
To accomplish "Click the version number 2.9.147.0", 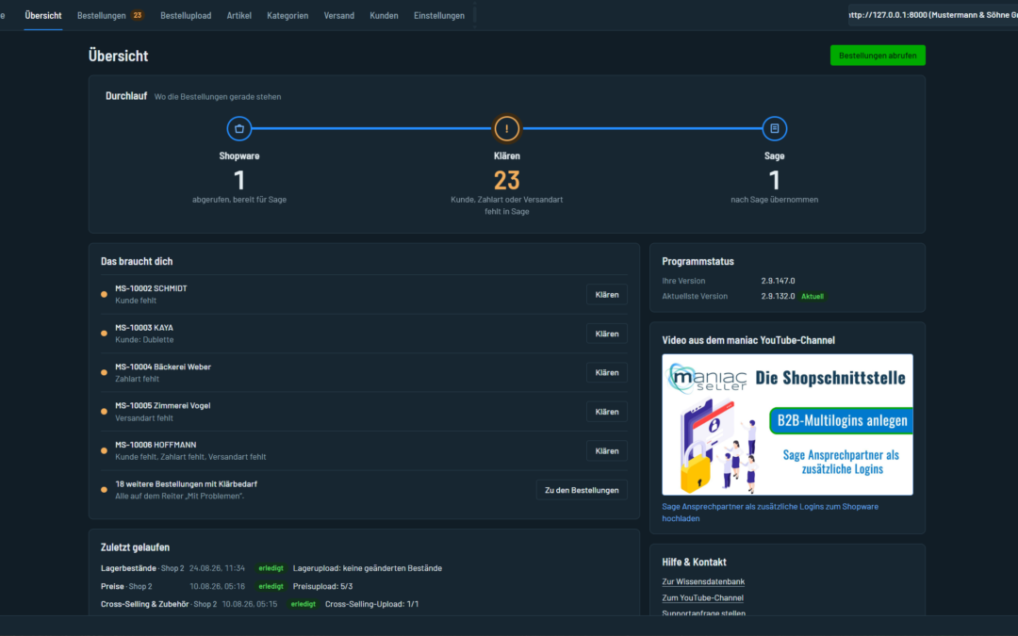I will (x=778, y=281).
